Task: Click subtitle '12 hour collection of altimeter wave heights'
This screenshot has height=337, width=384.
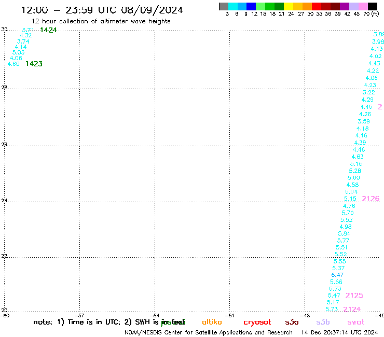Action: point(101,21)
